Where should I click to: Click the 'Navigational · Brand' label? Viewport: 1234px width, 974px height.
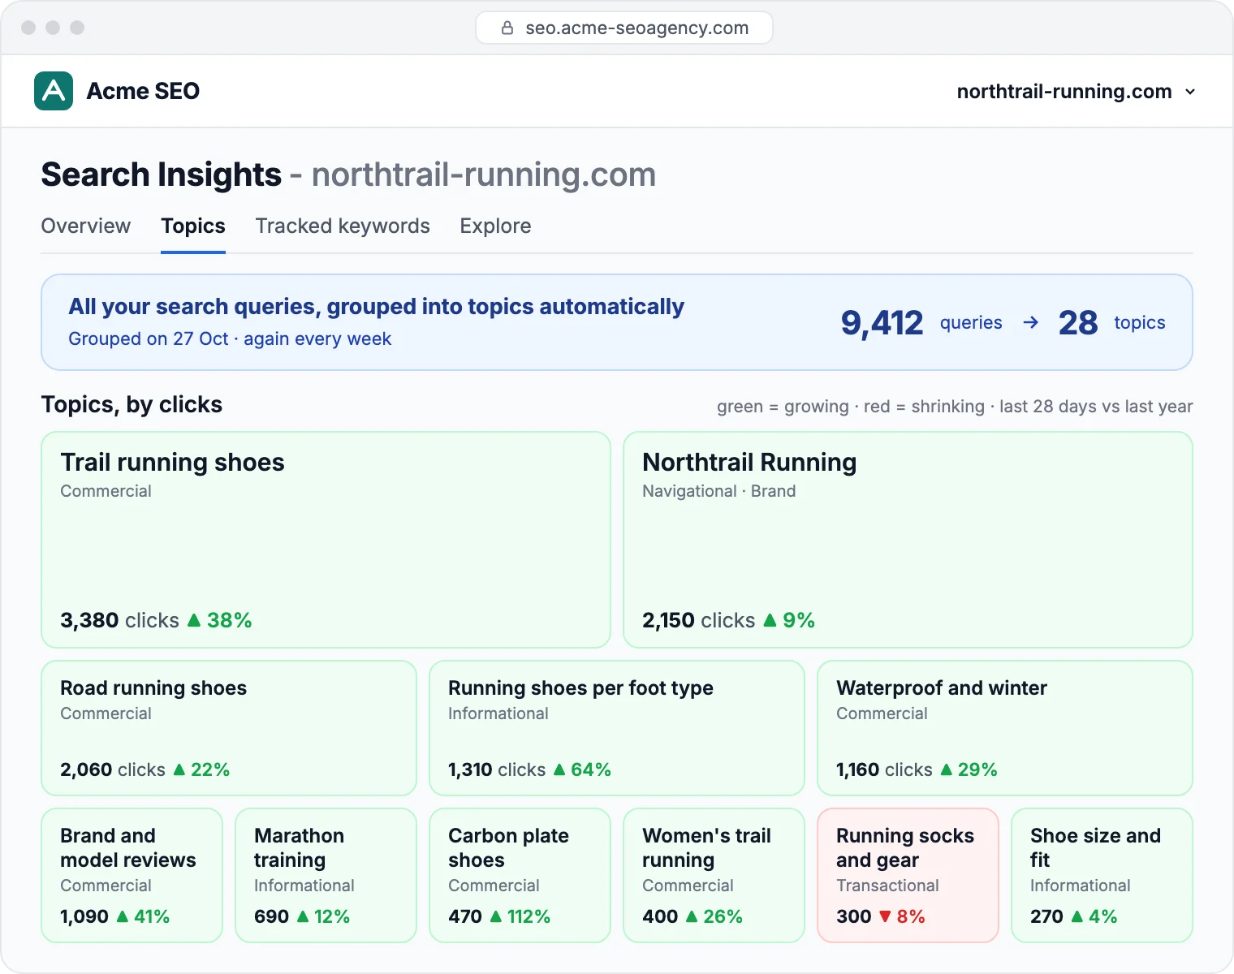point(718,491)
